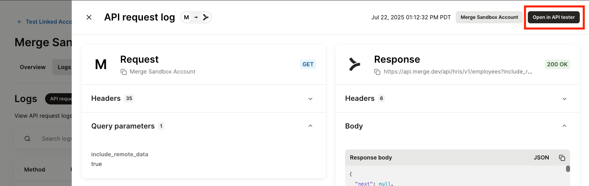Switch to the Overview tab
The height and width of the screenshot is (186, 589).
click(33, 67)
